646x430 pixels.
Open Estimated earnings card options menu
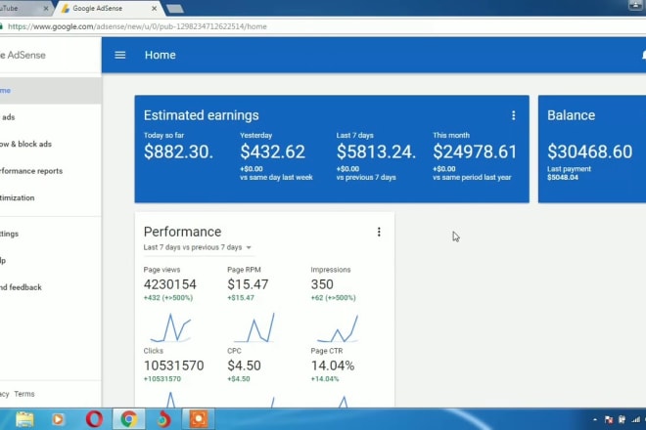(x=513, y=115)
